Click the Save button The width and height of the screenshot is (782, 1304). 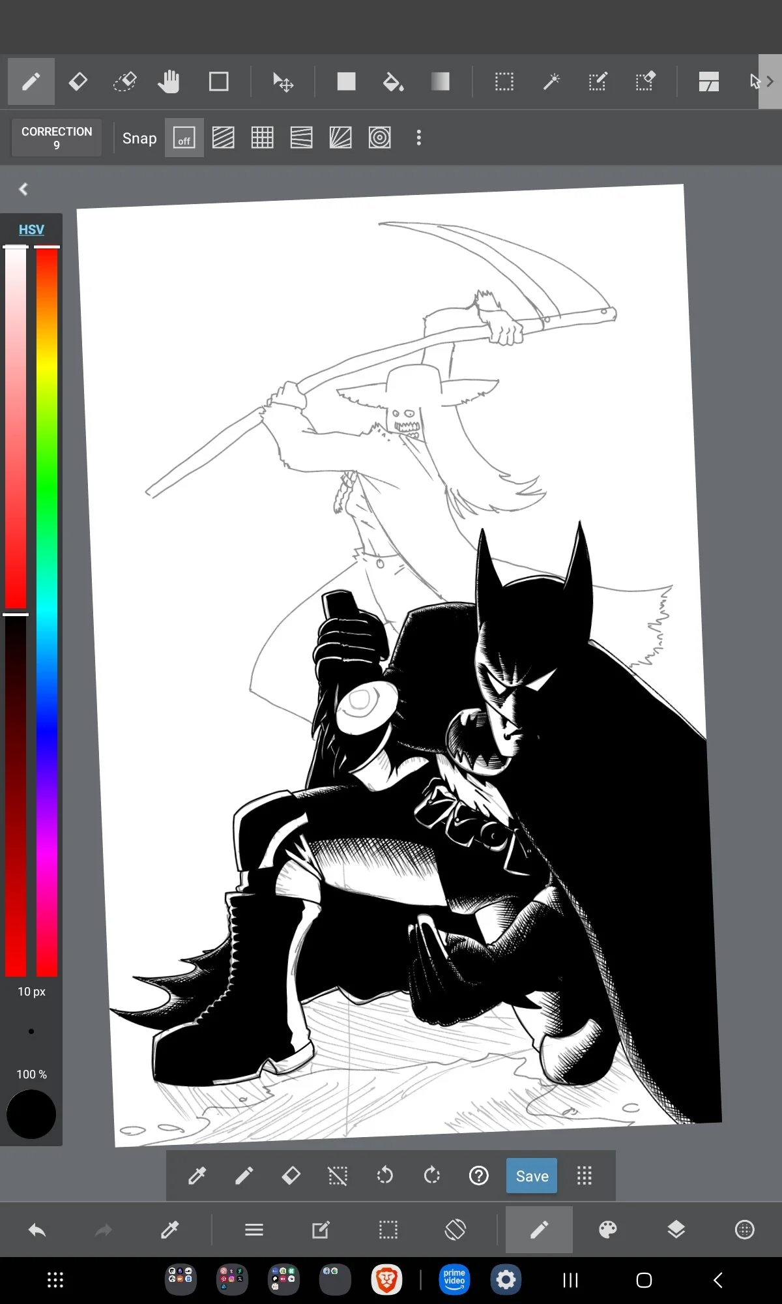[x=532, y=1176]
